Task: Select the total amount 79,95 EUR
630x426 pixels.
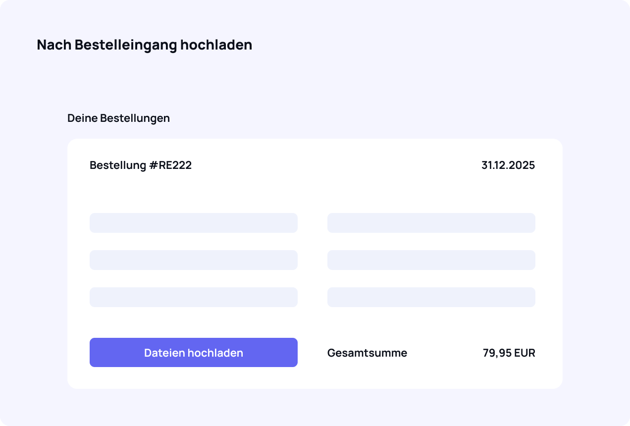Action: pyautogui.click(x=509, y=353)
